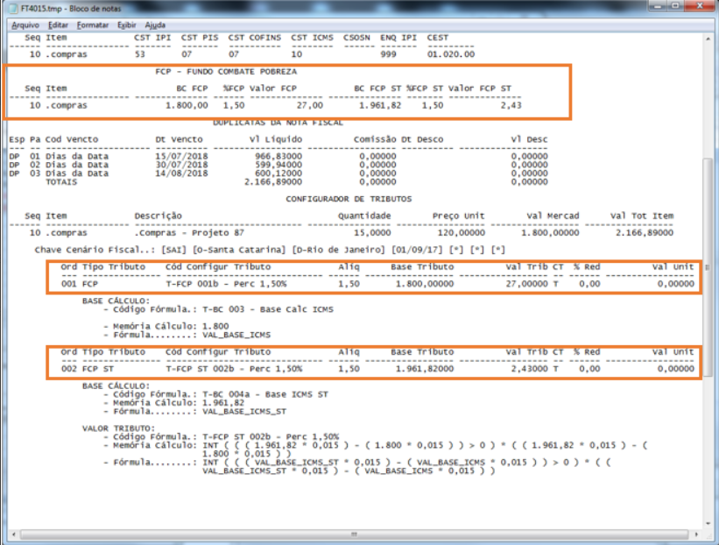Close the FT4015.tmp Notepad window
This screenshot has width=719, height=545.
[697, 7]
